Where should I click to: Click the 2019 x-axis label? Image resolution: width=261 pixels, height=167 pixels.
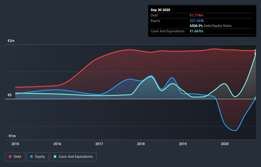click(x=183, y=144)
